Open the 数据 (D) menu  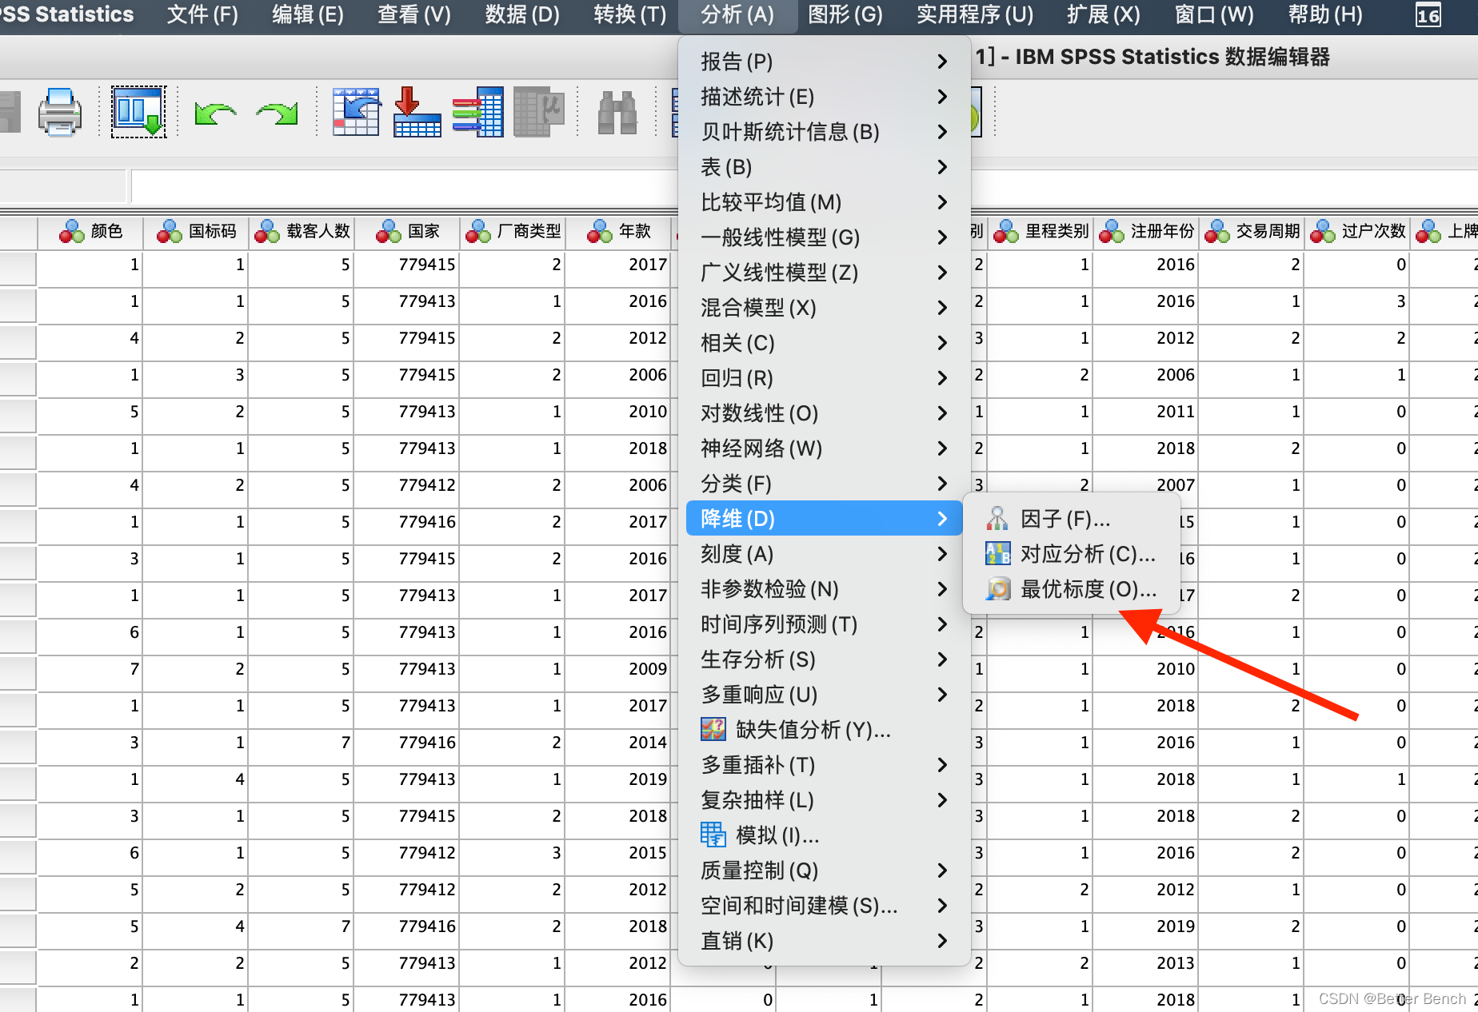[522, 14]
